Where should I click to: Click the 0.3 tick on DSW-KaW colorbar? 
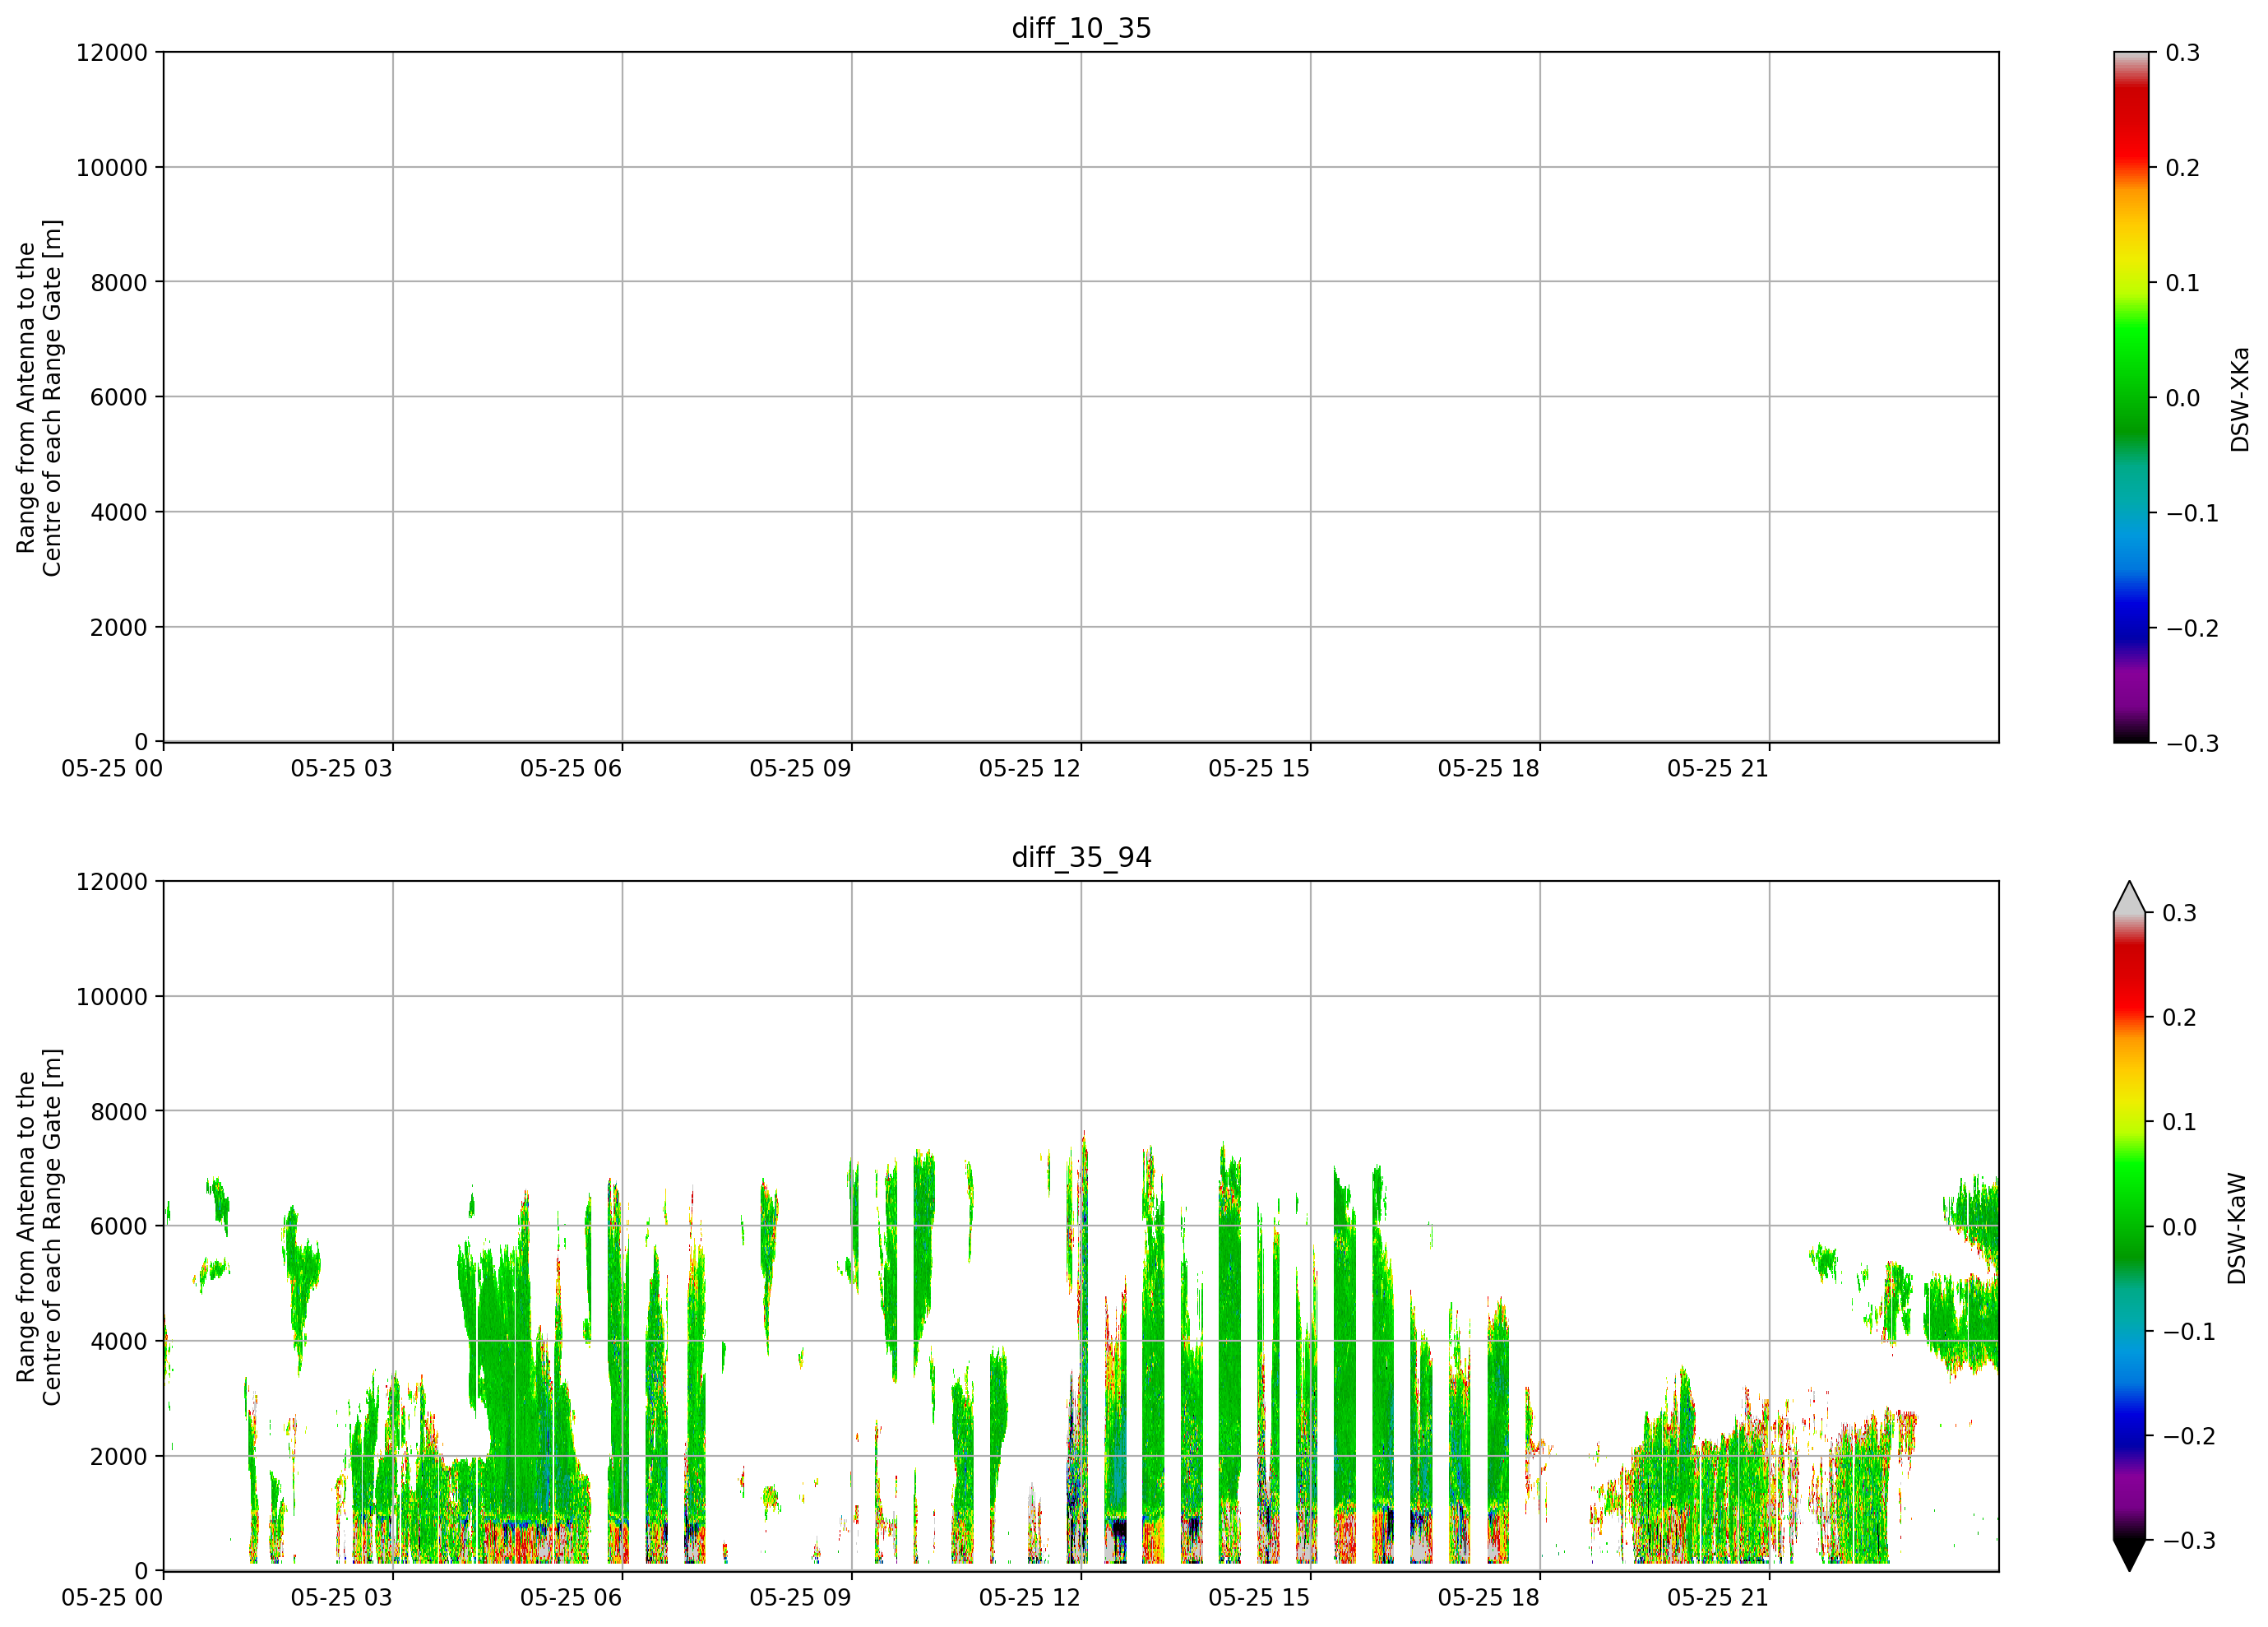point(2180,912)
